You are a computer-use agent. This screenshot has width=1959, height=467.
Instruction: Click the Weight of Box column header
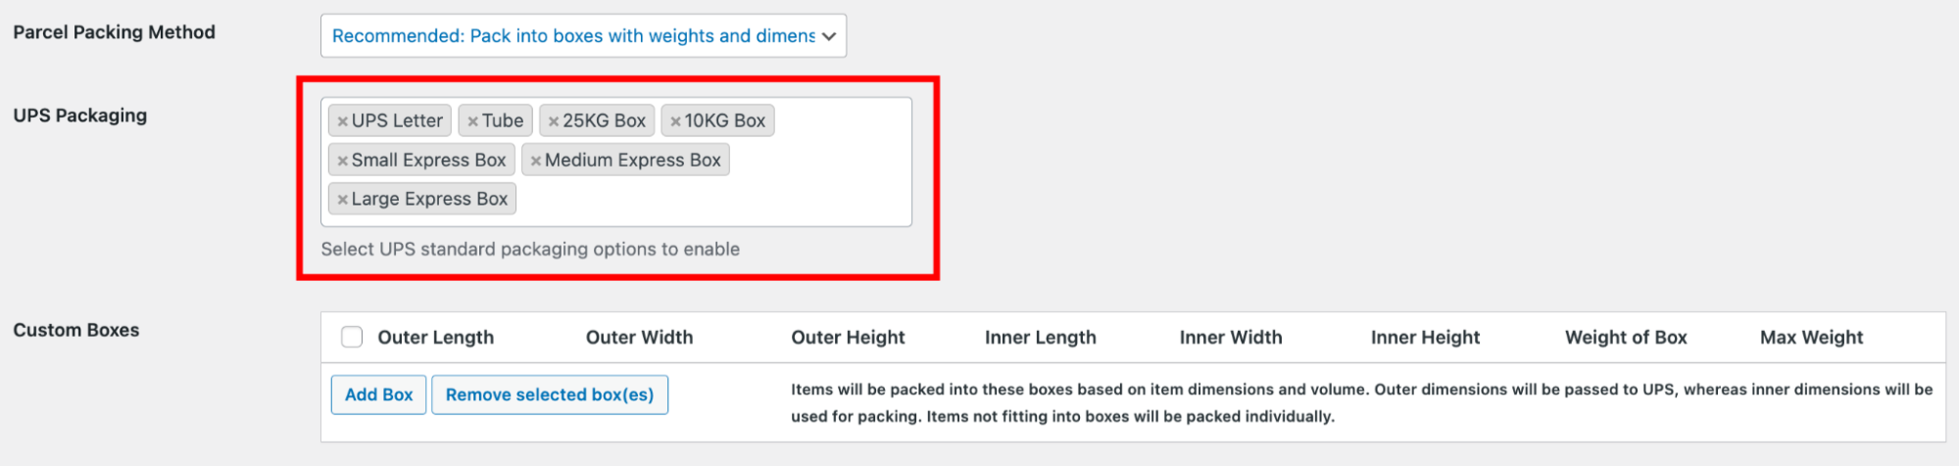tap(1626, 338)
